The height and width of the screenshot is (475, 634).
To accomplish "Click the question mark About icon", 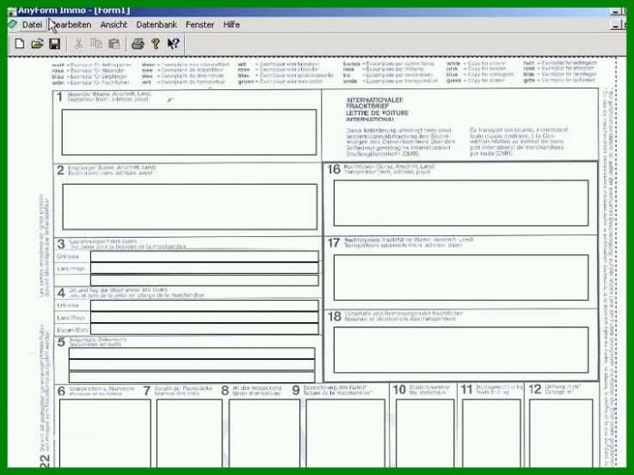I will click(156, 44).
